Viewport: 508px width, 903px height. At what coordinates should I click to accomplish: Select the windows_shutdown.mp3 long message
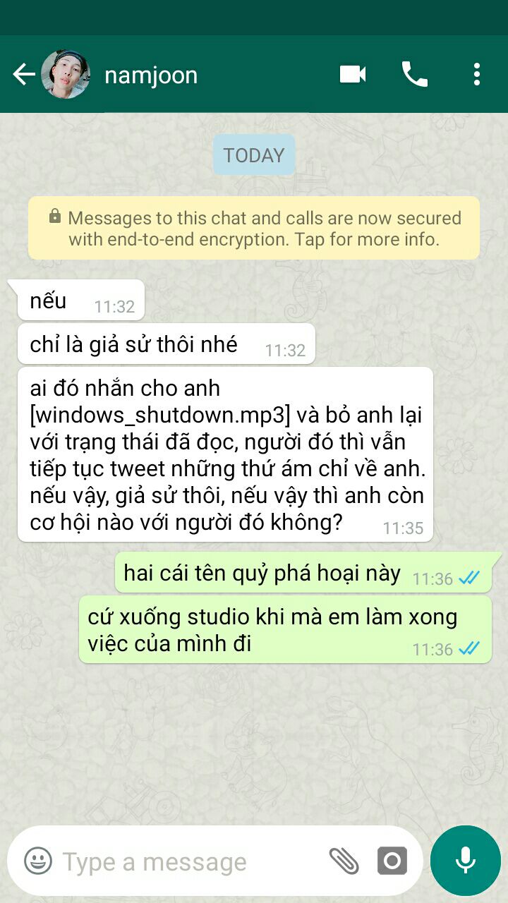click(225, 454)
